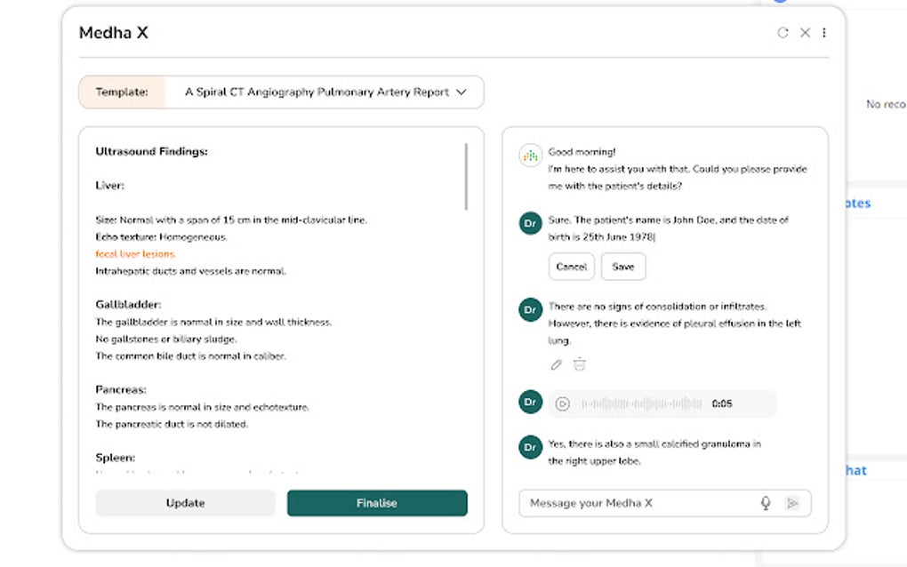The width and height of the screenshot is (907, 567).
Task: Expand the Template dropdown chevron
Action: point(461,92)
